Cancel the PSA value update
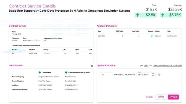186x104 pixels. [x=149, y=97]
